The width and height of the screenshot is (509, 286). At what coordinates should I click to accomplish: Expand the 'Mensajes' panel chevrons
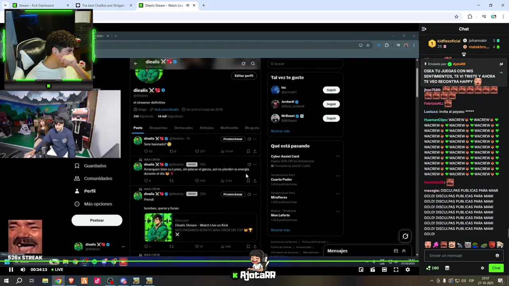click(404, 251)
